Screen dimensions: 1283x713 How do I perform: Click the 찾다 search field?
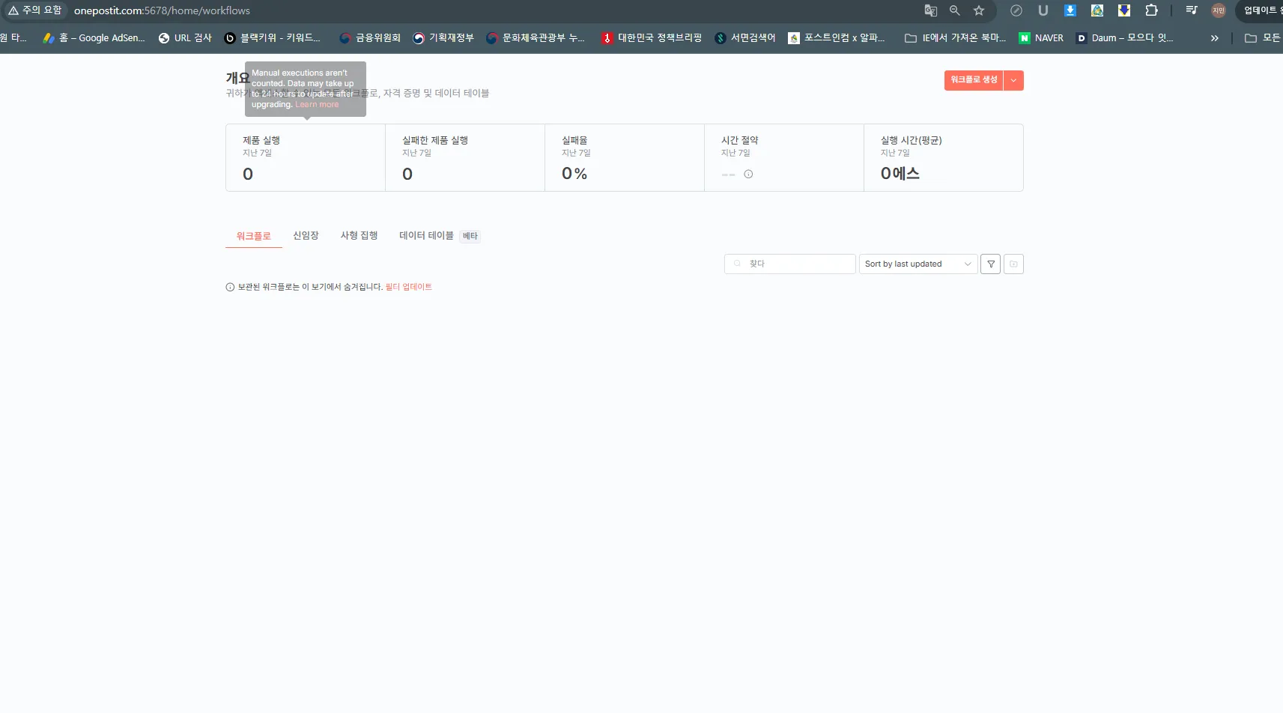(790, 264)
